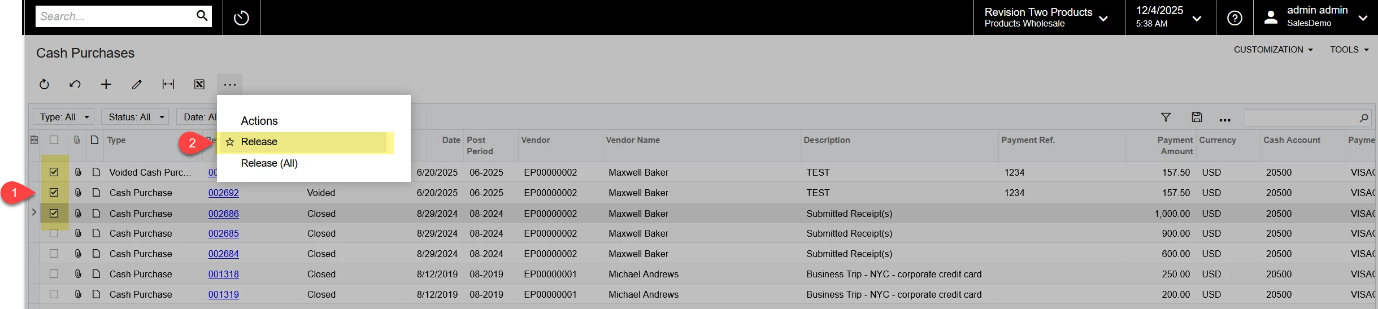Check the checkbox for row 002685
This screenshot has width=1378, height=309.
click(x=54, y=233)
